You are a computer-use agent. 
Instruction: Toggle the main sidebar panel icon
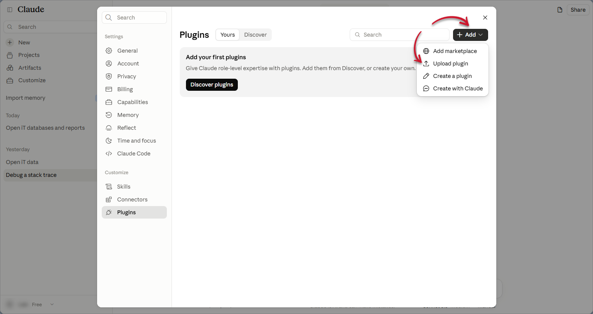[10, 9]
